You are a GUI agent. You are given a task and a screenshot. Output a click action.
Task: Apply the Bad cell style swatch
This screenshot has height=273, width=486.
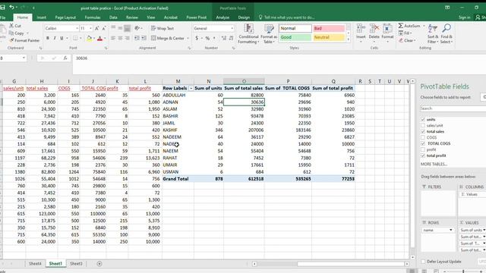(x=329, y=28)
